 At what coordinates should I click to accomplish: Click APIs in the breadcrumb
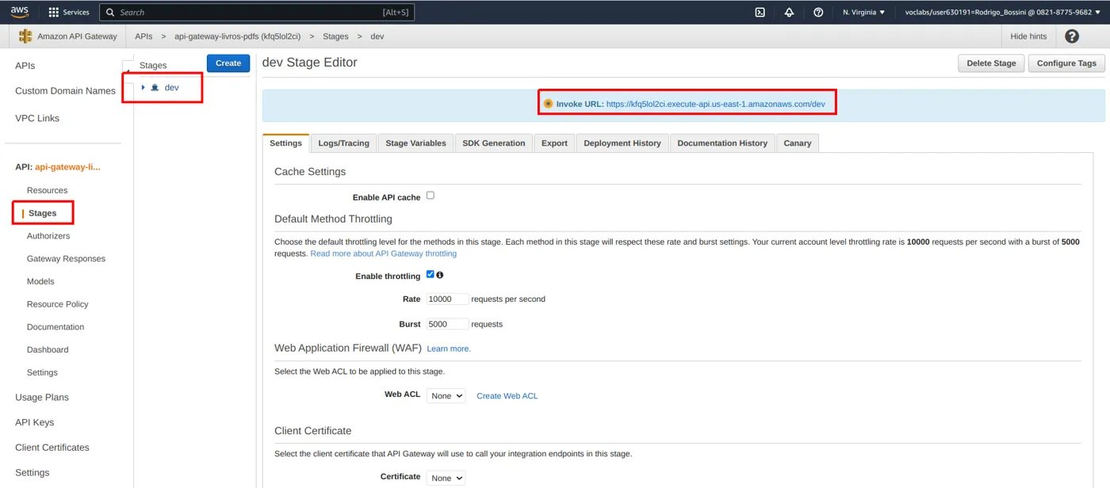click(144, 36)
